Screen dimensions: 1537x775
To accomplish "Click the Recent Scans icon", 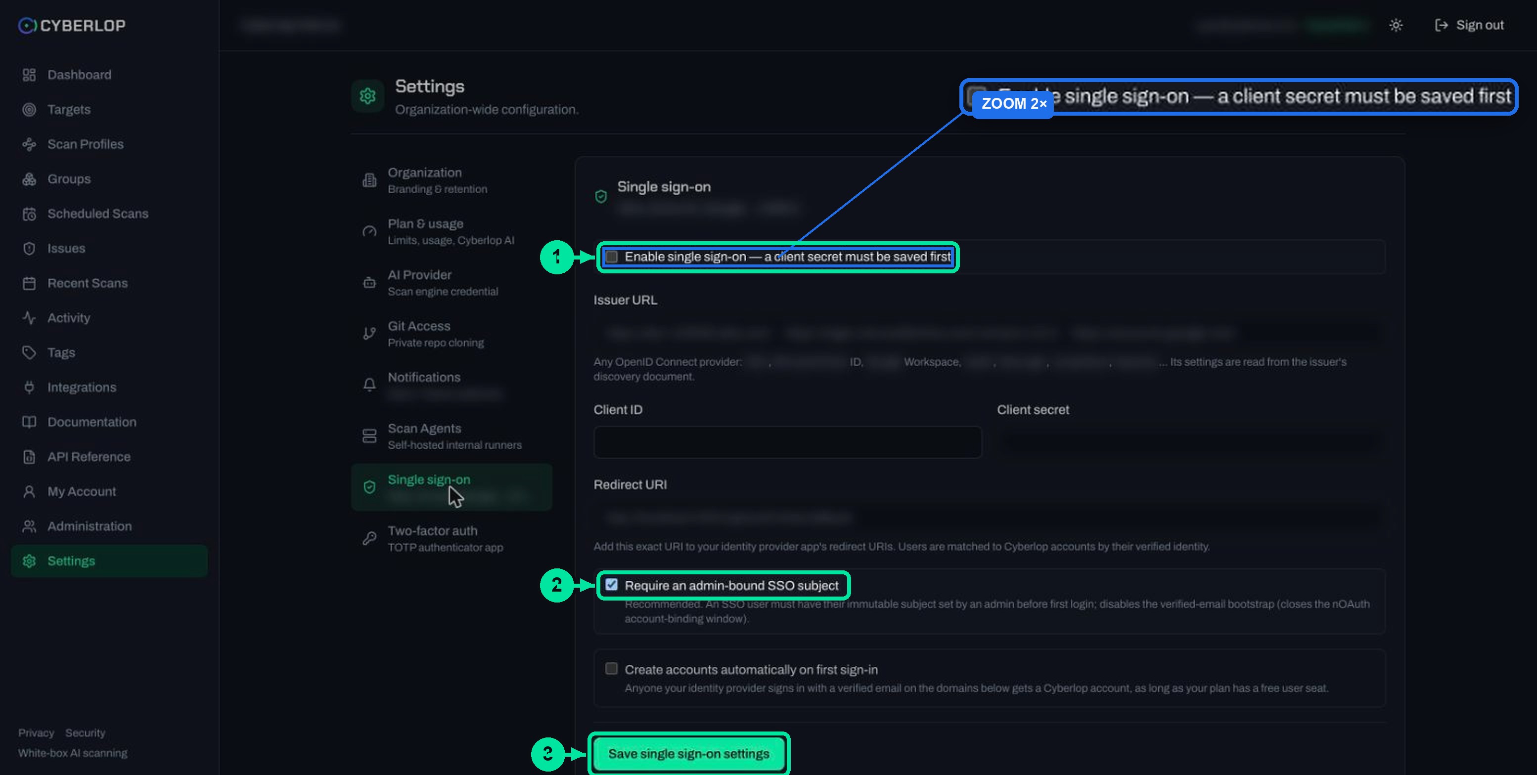I will click(x=29, y=283).
